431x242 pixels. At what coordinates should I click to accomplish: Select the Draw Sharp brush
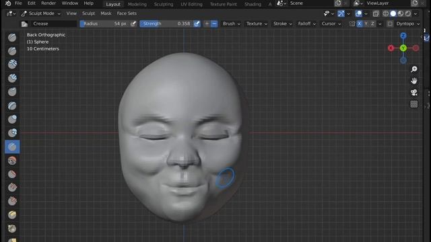point(12,51)
